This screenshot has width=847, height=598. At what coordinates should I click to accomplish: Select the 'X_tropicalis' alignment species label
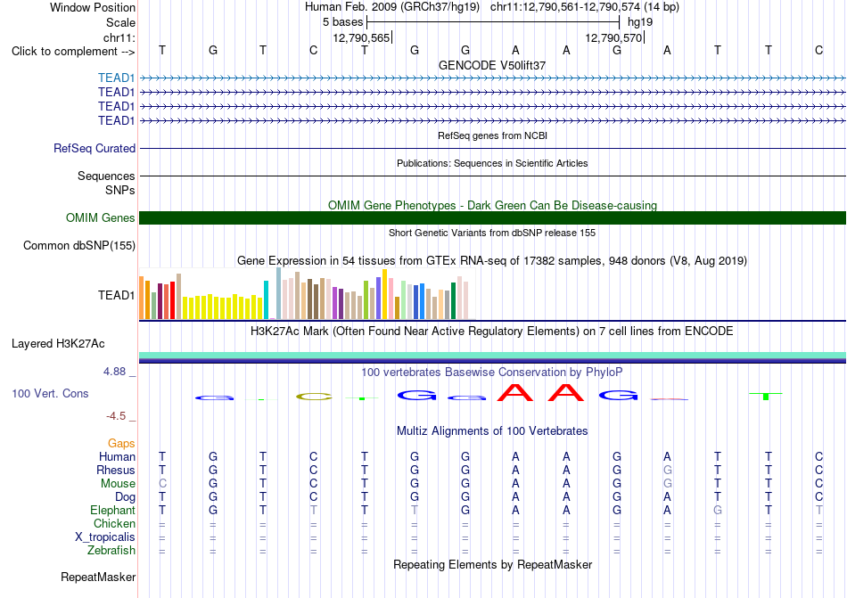click(105, 537)
